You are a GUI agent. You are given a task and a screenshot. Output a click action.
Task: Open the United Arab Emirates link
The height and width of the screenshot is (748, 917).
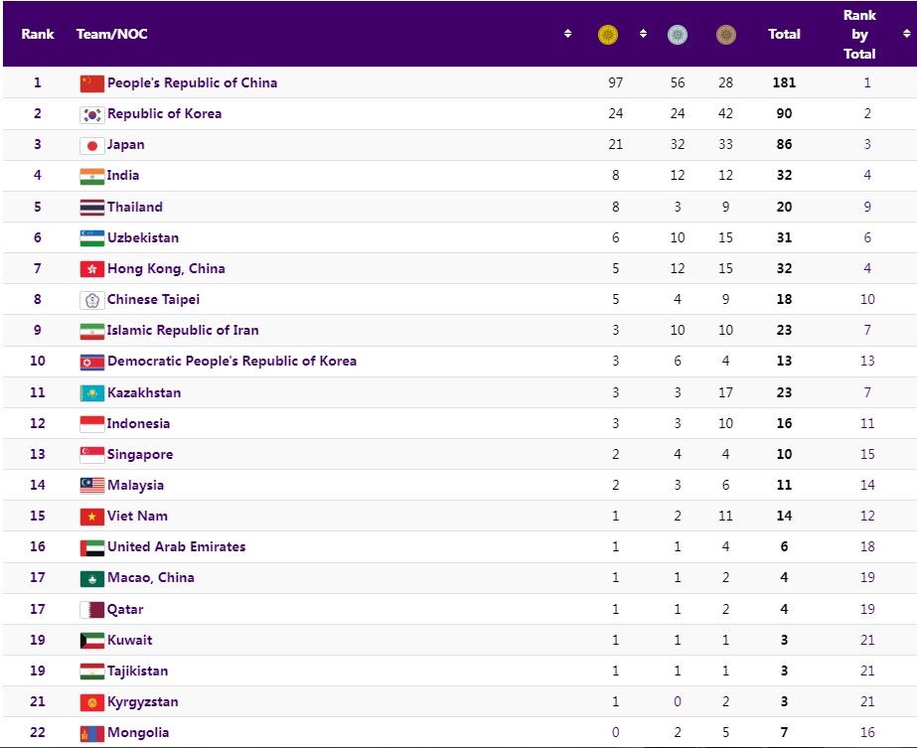[176, 546]
